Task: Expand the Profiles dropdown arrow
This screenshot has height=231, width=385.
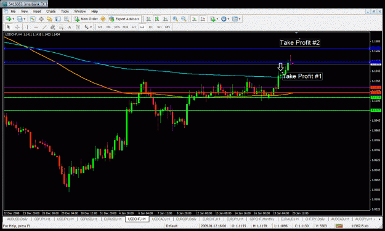Action: coord(24,19)
